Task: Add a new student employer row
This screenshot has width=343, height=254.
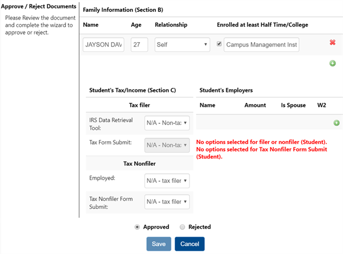Action: coord(336,123)
